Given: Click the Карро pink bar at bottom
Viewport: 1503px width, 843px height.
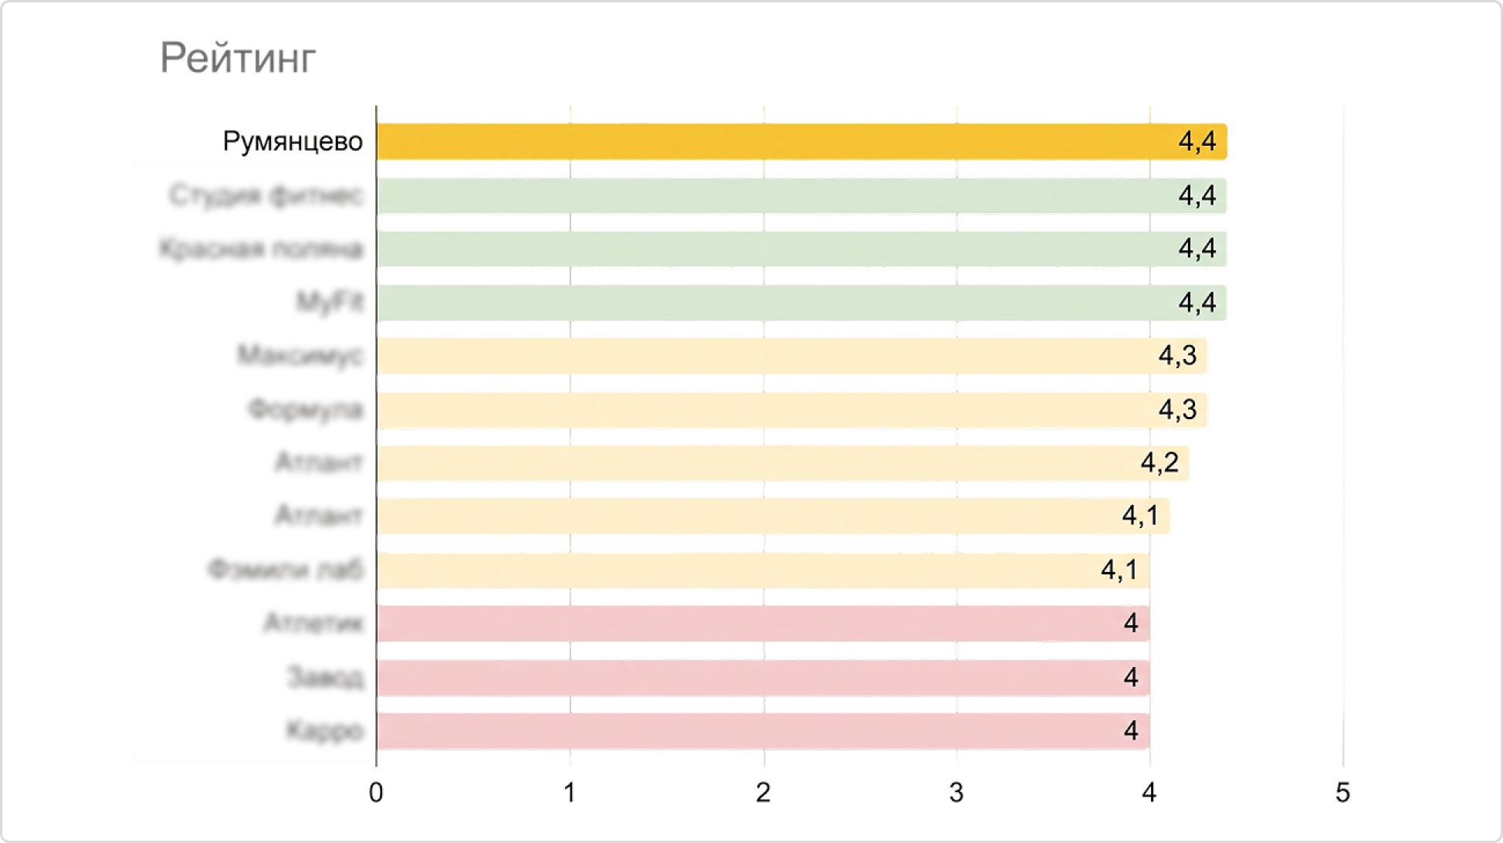Looking at the screenshot, I should (763, 731).
